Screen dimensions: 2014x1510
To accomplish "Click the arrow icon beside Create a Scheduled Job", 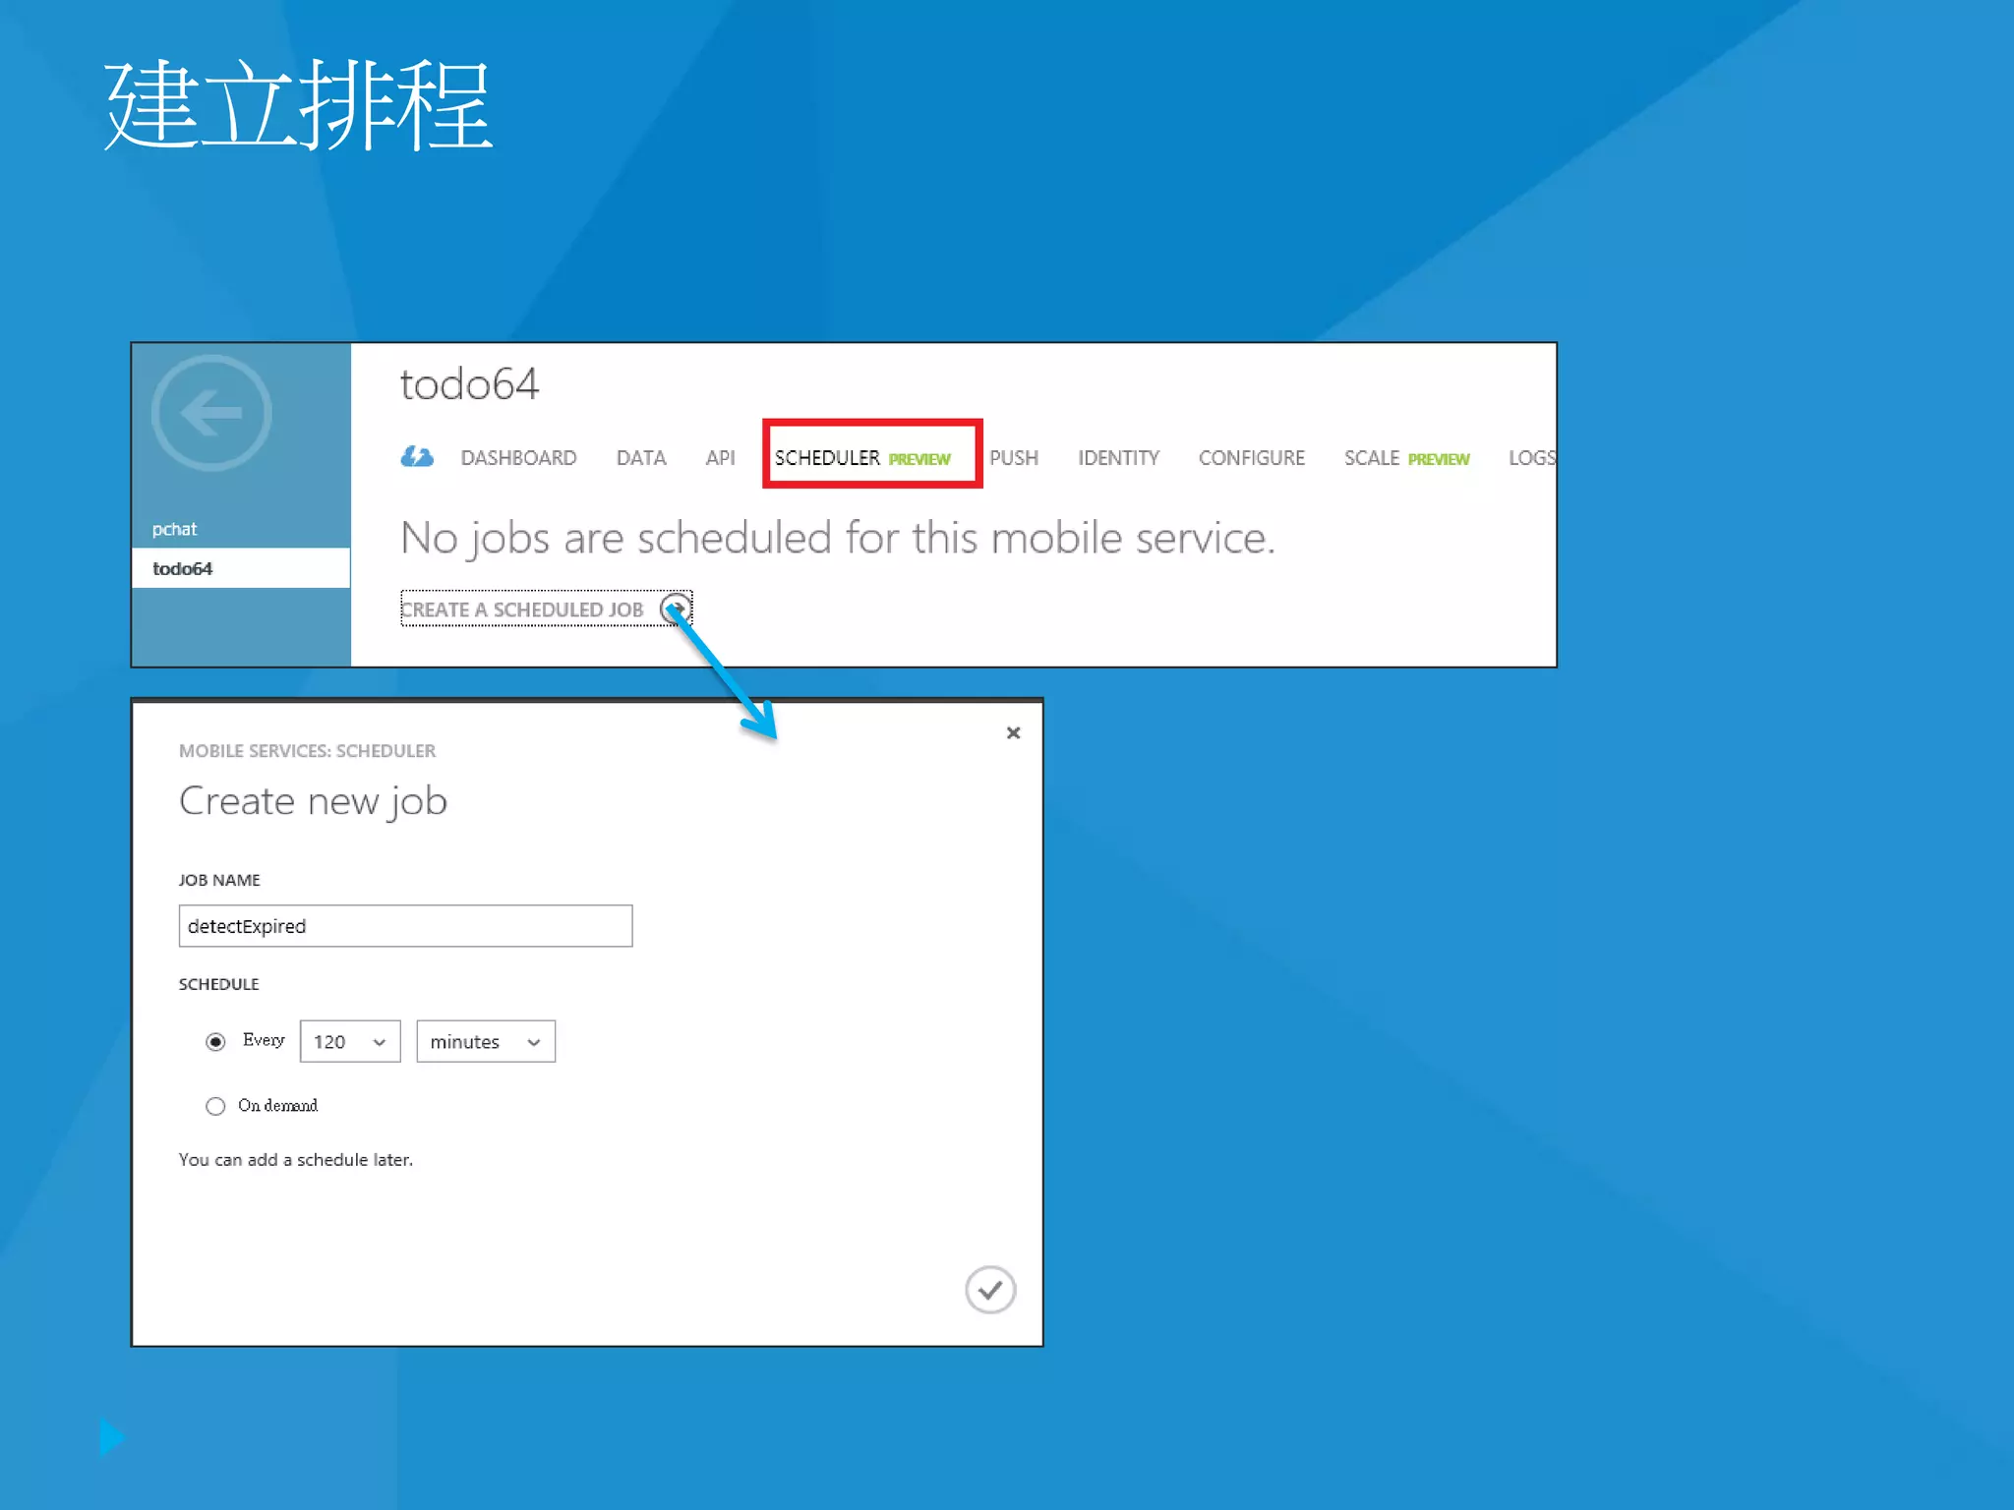I will [675, 609].
